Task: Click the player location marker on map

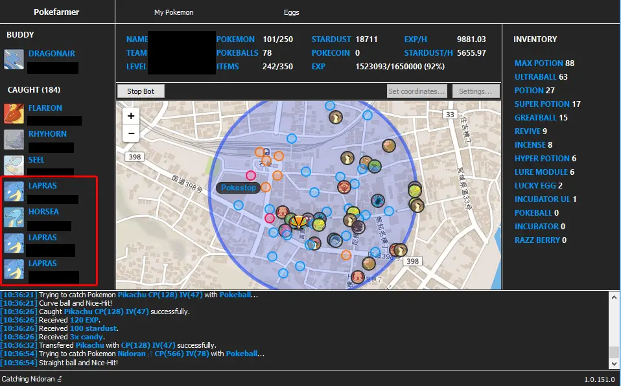Action: tap(298, 222)
